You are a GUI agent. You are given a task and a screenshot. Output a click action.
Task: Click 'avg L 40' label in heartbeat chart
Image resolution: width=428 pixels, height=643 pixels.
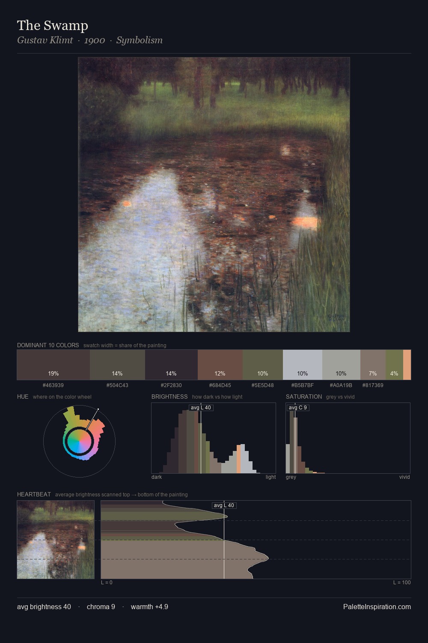click(224, 505)
